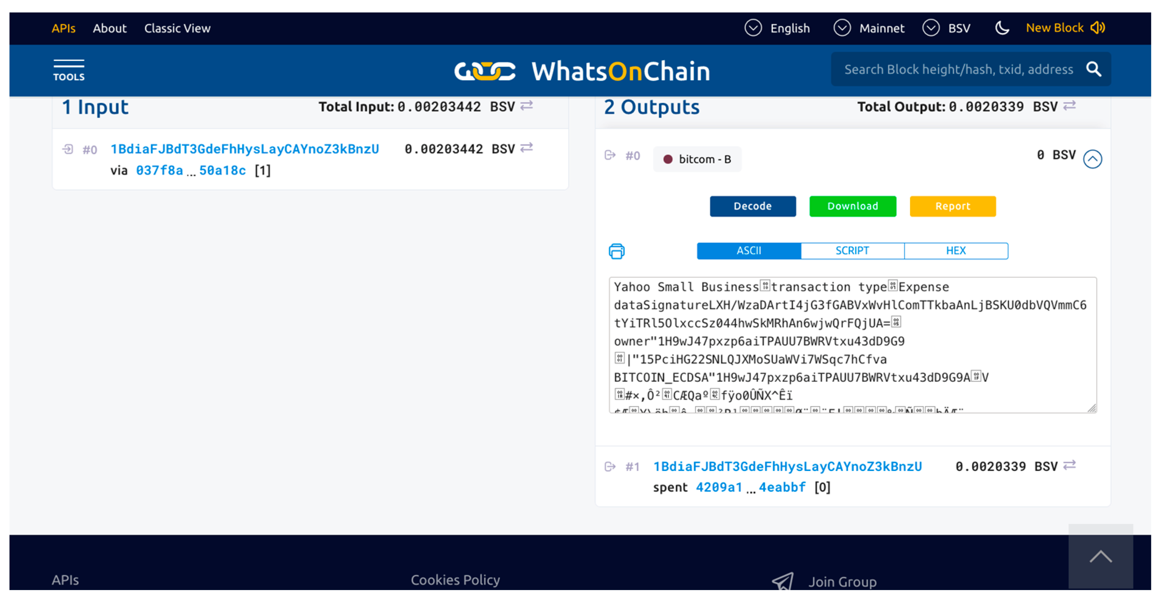Toggle New Block sound speaker icon
Viewport: 1163px width, 599px height.
(1097, 28)
